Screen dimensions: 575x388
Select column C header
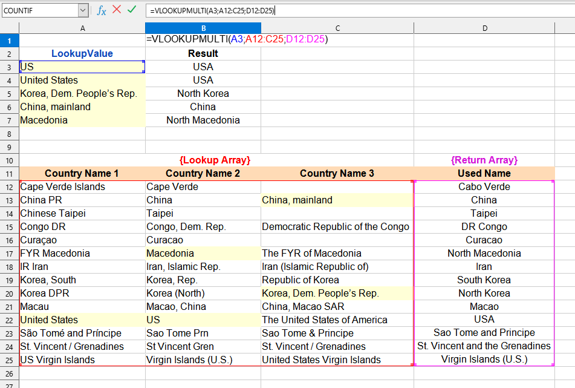pos(337,28)
